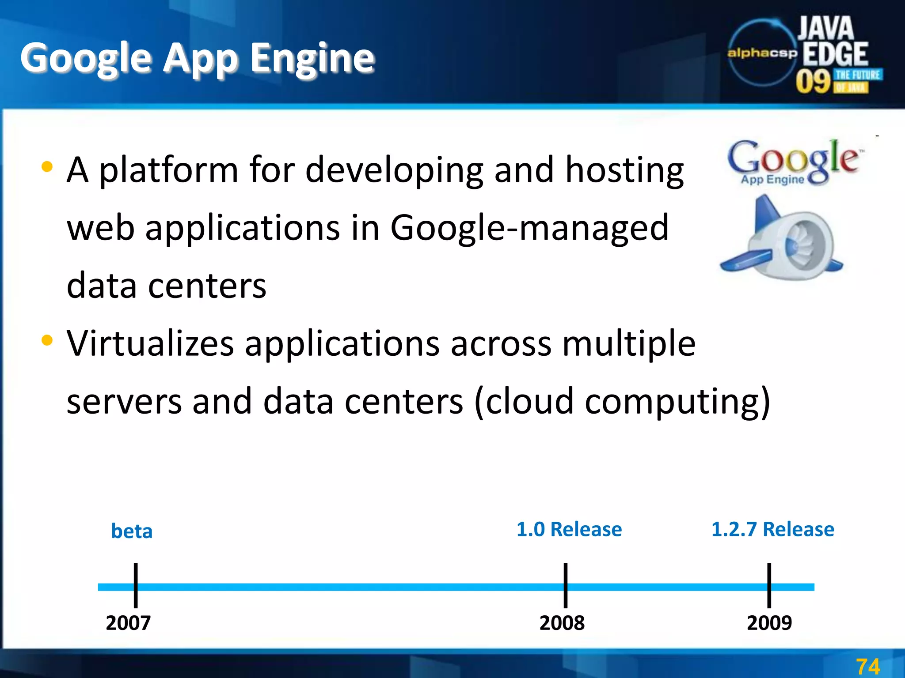Screen dimensions: 905x678
Task: Select the 'data centers' line of the first bullet
Action: point(167,286)
